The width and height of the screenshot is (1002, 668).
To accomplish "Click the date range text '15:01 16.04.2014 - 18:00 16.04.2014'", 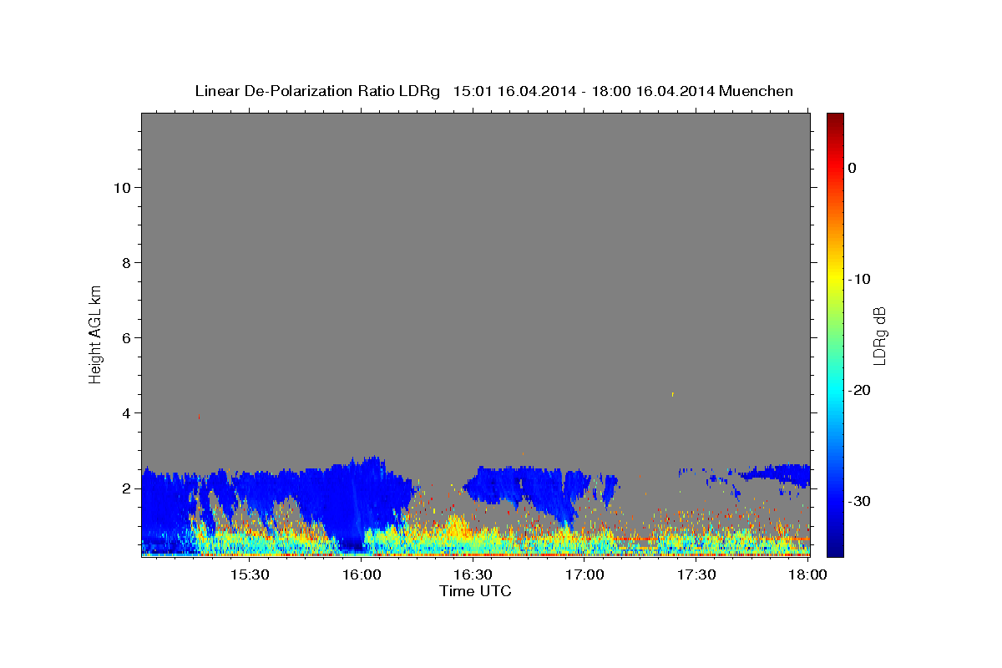I will (x=584, y=91).
